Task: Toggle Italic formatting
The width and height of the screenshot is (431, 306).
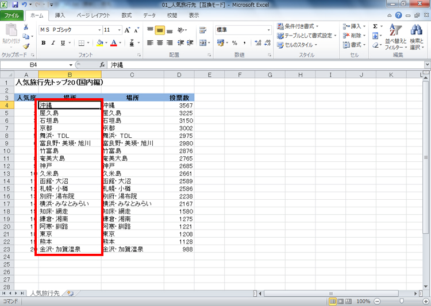Action: 53,43
